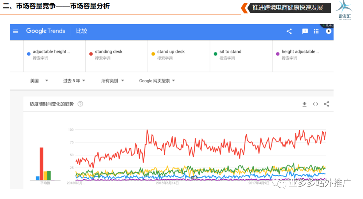Open the Google 网页搜索 search type dropdown
Viewport: 363px width, 199px height.
point(157,81)
